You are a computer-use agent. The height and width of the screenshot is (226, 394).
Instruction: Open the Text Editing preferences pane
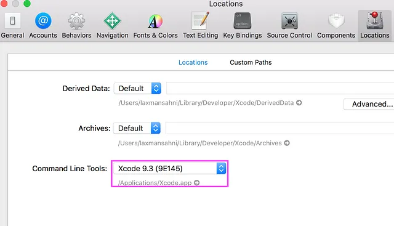click(x=200, y=26)
